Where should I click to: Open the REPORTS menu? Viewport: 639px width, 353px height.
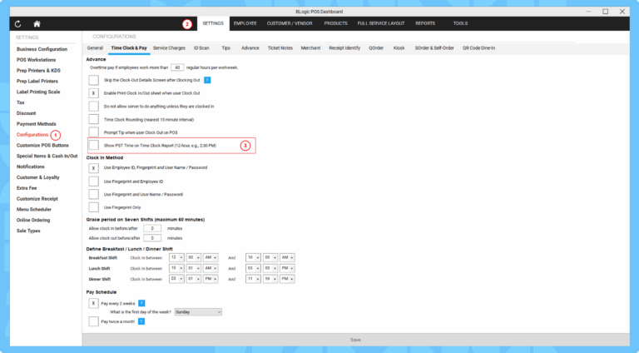[x=425, y=23]
